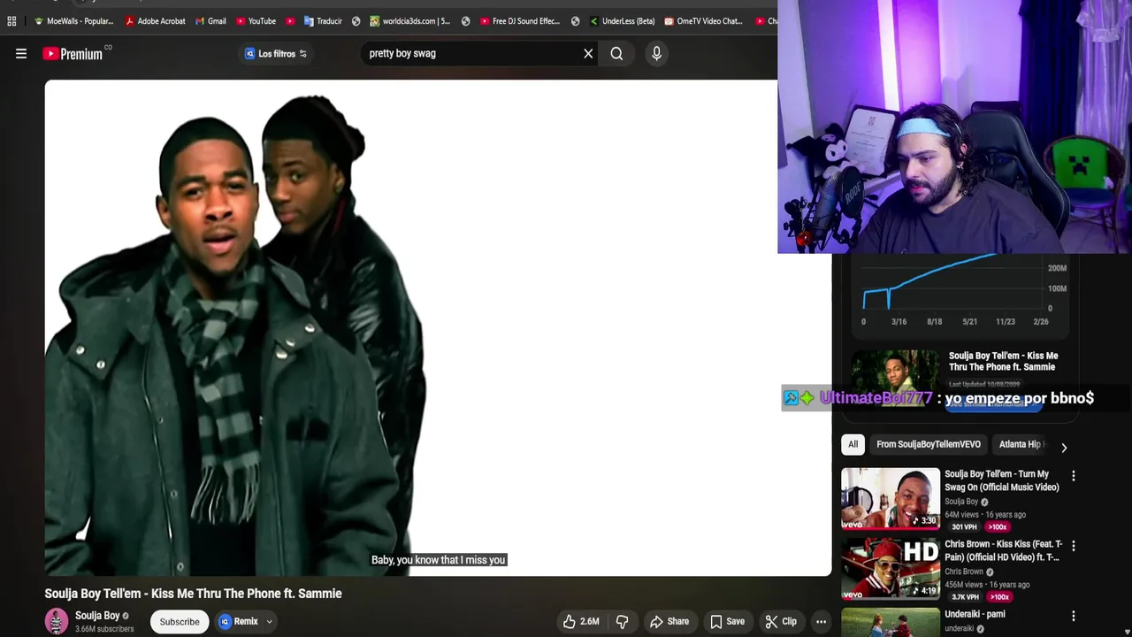
Task: Clear the search text with X icon
Action: [x=588, y=54]
